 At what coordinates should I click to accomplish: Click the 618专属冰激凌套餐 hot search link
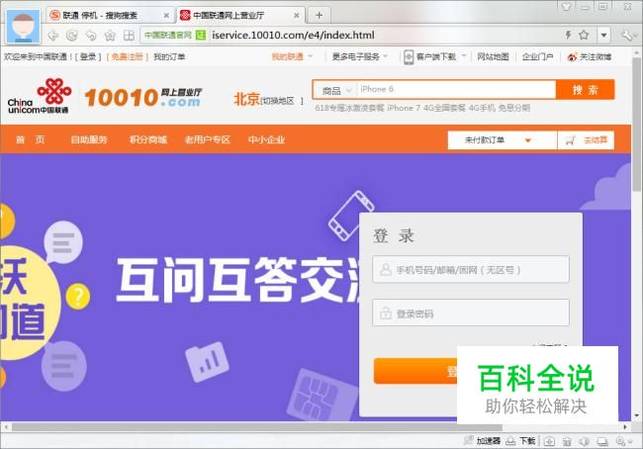pos(349,108)
